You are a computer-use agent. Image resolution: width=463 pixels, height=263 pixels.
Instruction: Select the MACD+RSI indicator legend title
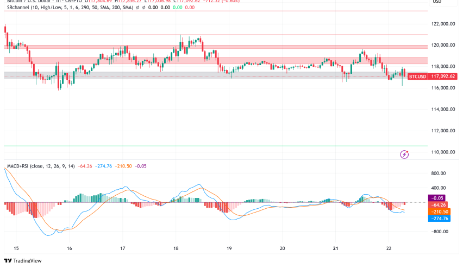click(41, 166)
